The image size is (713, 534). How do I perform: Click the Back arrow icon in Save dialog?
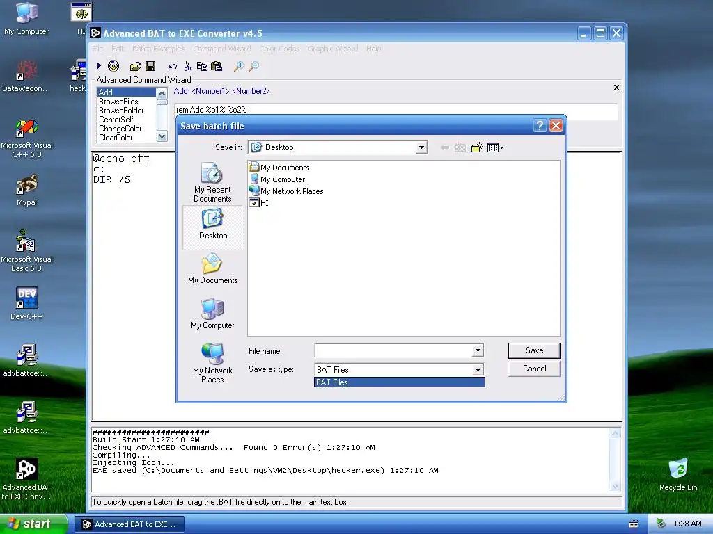tap(445, 147)
